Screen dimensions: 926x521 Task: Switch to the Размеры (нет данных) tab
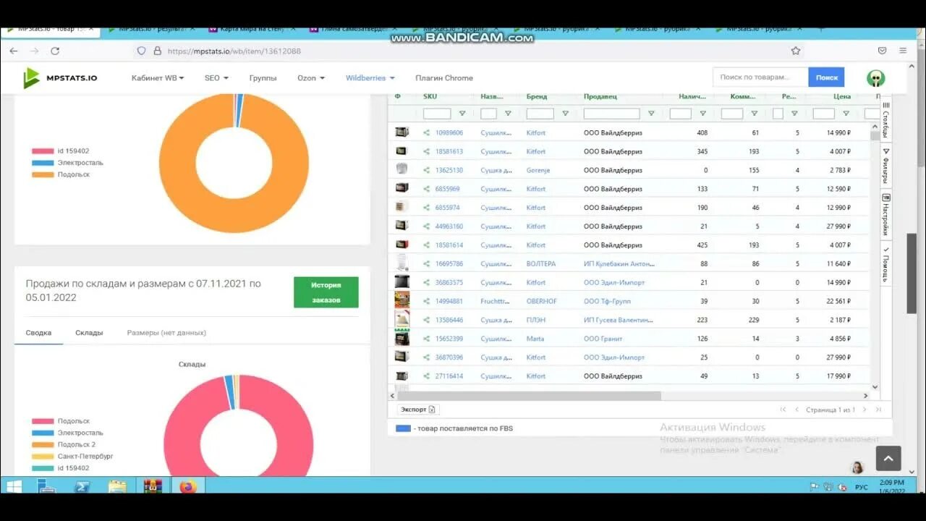pyautogui.click(x=166, y=333)
